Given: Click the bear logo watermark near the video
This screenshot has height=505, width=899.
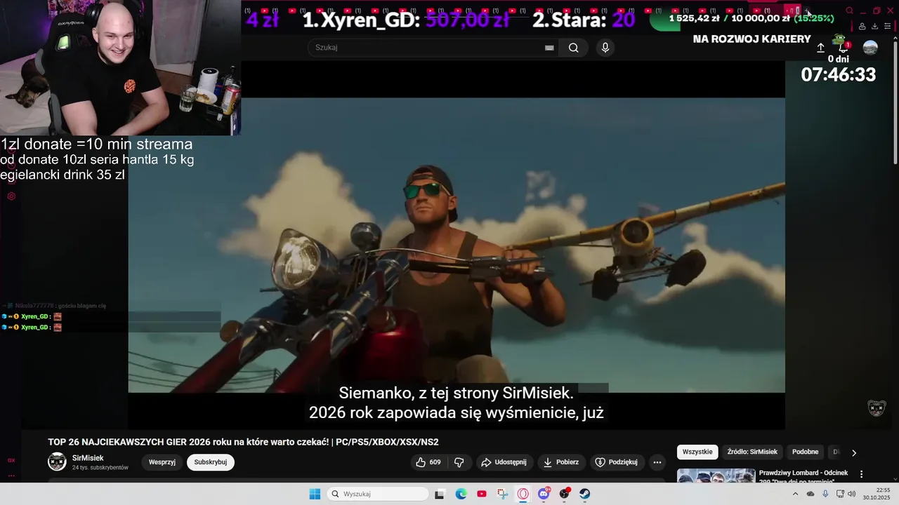Looking at the screenshot, I should 877,408.
